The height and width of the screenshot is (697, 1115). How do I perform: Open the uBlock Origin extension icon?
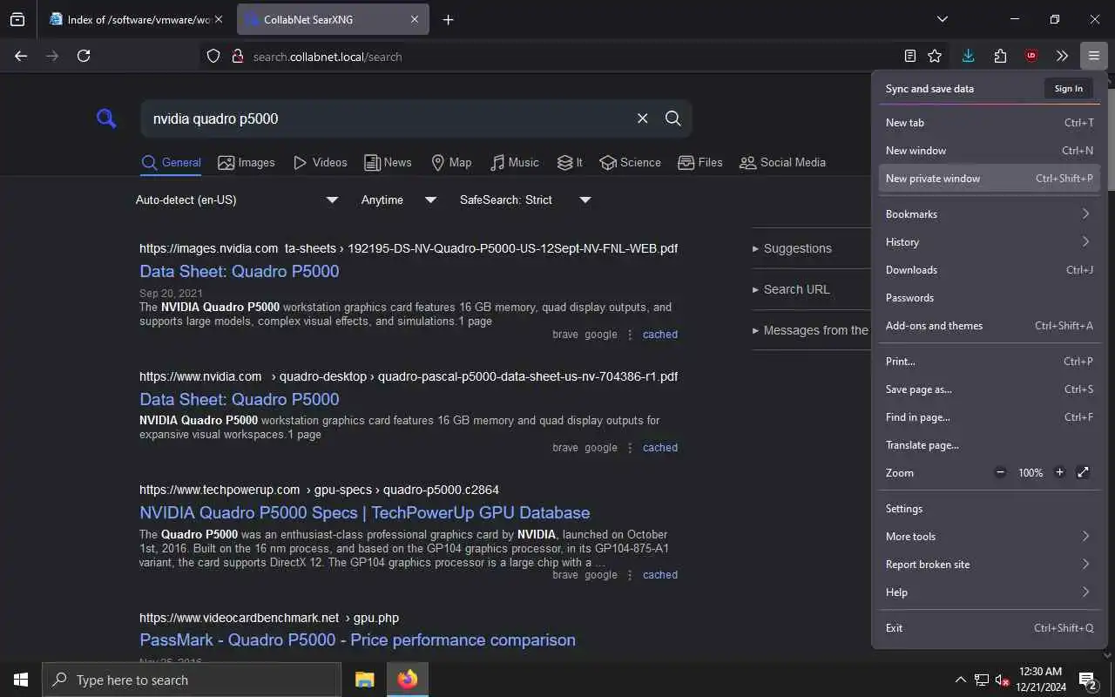pos(1031,56)
